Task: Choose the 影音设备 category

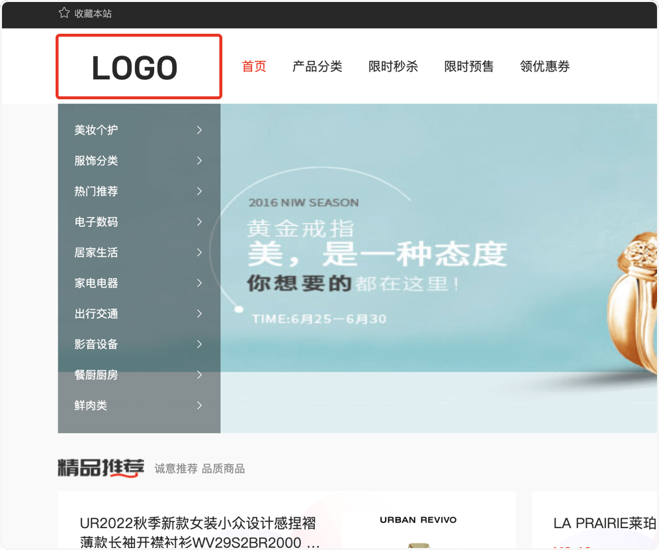Action: 97,344
